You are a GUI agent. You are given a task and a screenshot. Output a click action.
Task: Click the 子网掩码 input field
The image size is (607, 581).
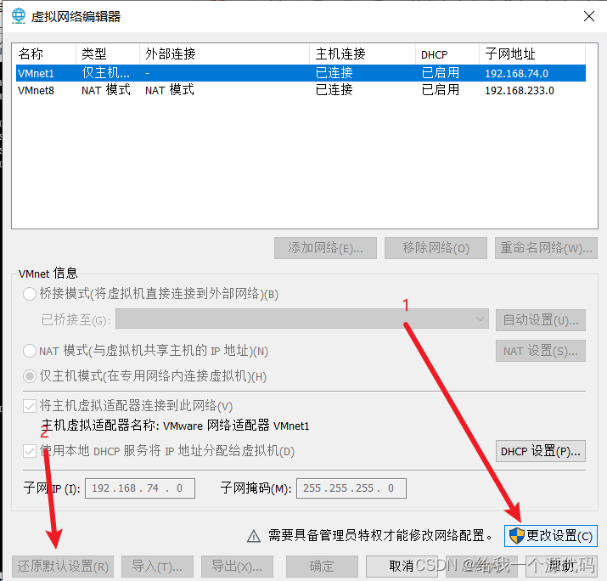click(x=351, y=488)
